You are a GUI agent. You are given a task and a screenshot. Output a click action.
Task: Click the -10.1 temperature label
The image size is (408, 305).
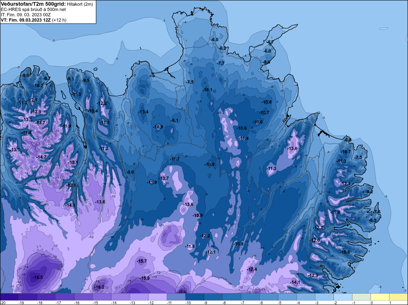click(207, 90)
